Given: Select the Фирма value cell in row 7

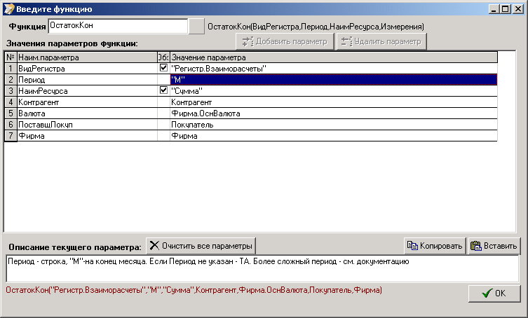Looking at the screenshot, I should coord(333,136).
